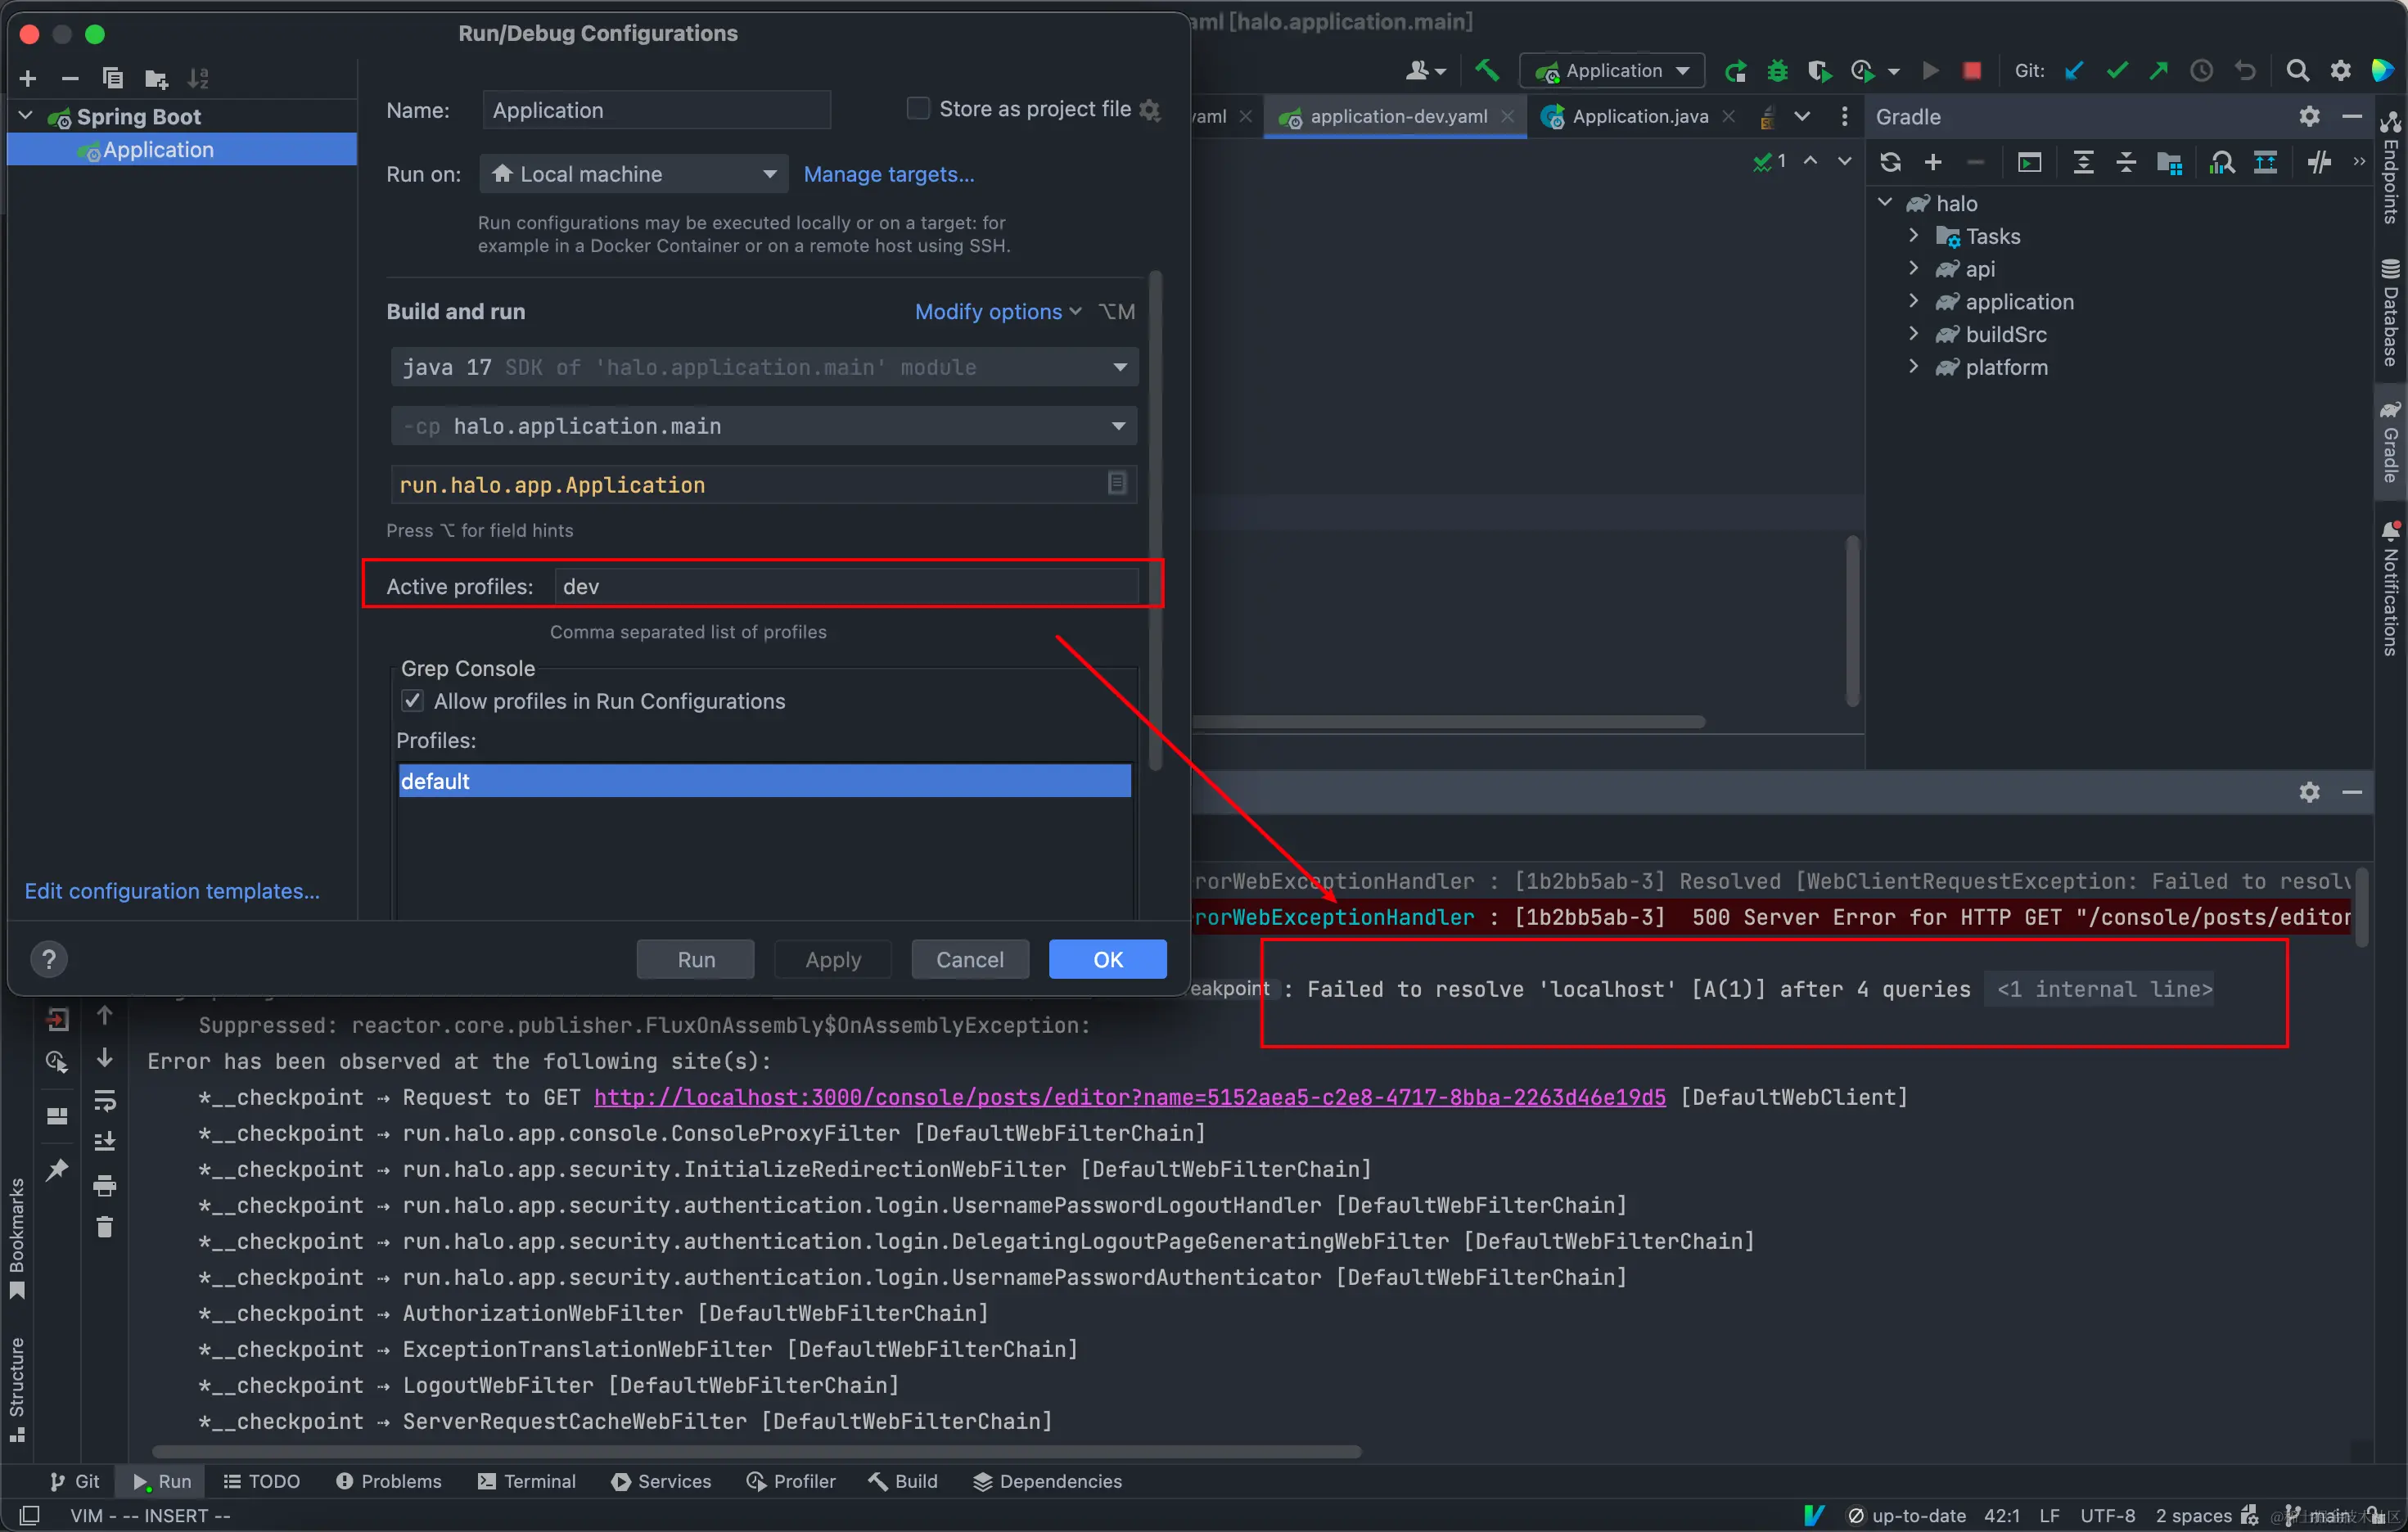Select default profile in Grep Console list
This screenshot has height=1532, width=2408.
[764, 781]
